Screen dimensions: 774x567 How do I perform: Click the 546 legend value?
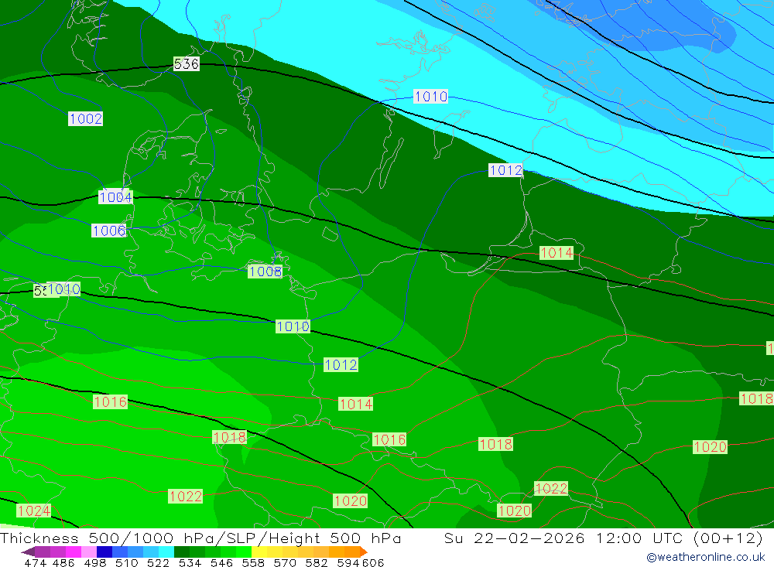221,563
